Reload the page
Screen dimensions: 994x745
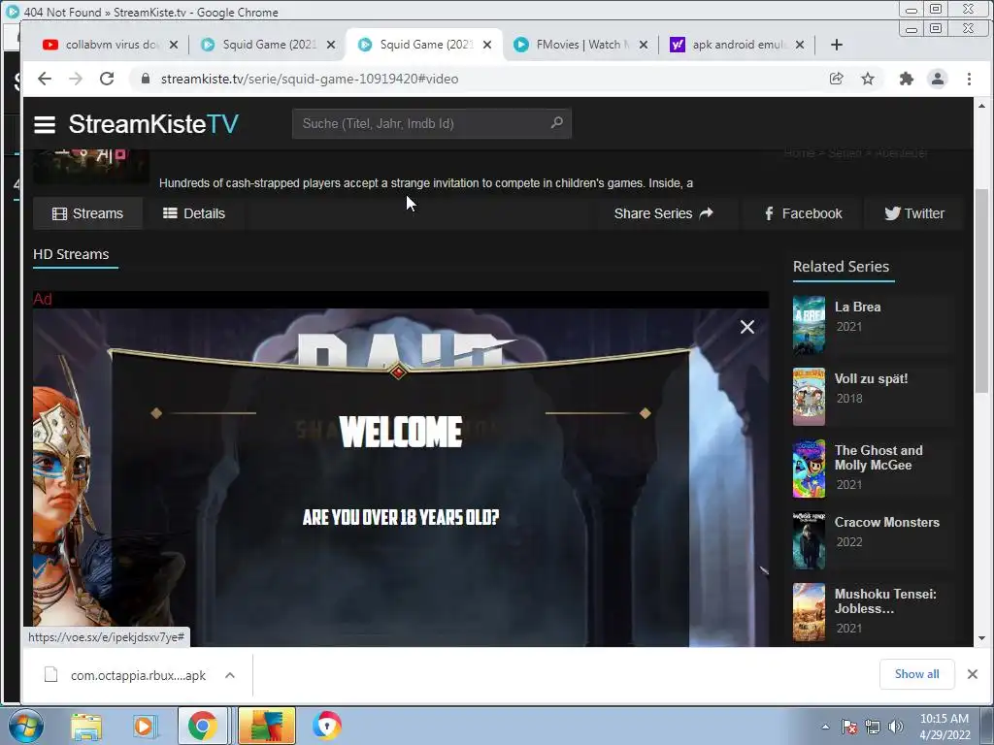(x=107, y=79)
